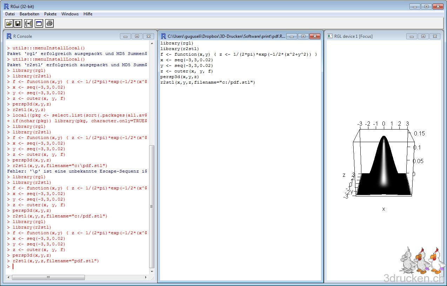This screenshot has width=447, height=286.
Task: Click the script editor window title icon
Action: click(x=164, y=36)
